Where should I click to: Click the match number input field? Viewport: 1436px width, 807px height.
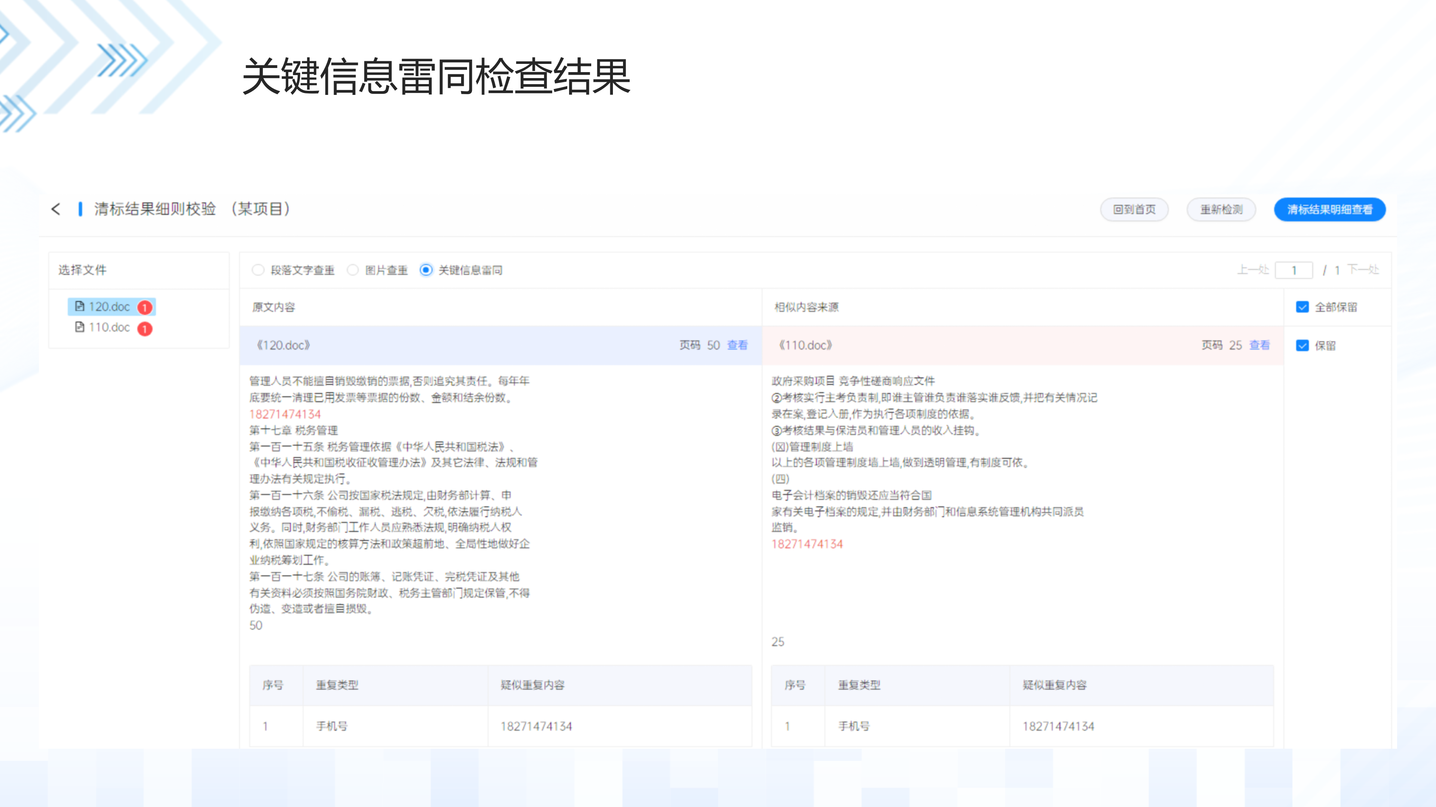click(1294, 270)
